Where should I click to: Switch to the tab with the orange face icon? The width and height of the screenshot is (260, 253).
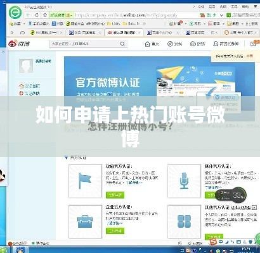[241, 32]
